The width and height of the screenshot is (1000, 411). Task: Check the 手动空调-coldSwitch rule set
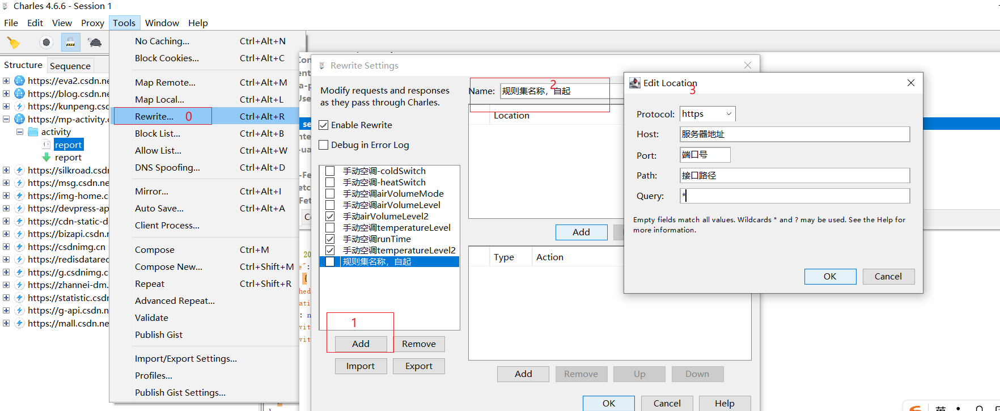[330, 171]
